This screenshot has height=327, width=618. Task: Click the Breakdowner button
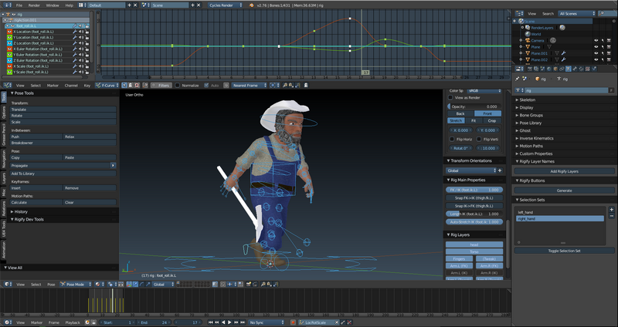[x=63, y=143]
